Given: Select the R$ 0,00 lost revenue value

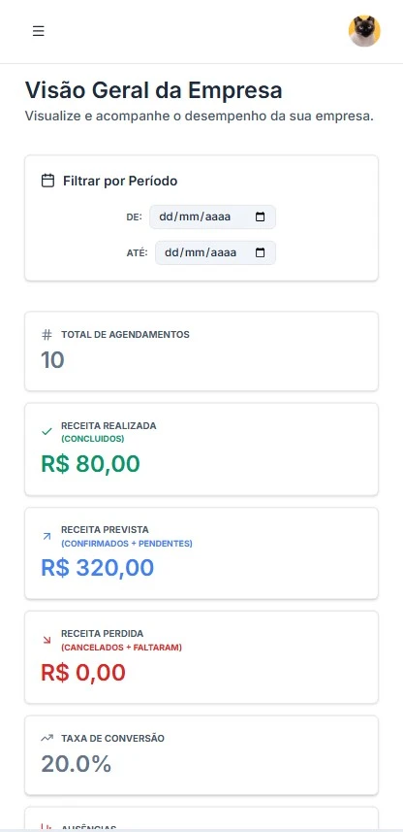Looking at the screenshot, I should pos(83,672).
